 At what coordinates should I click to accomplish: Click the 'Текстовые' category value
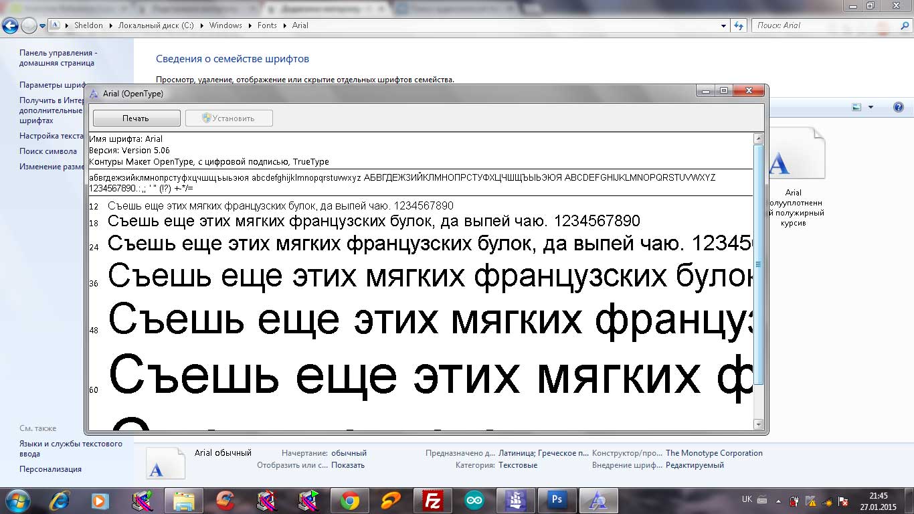click(518, 465)
